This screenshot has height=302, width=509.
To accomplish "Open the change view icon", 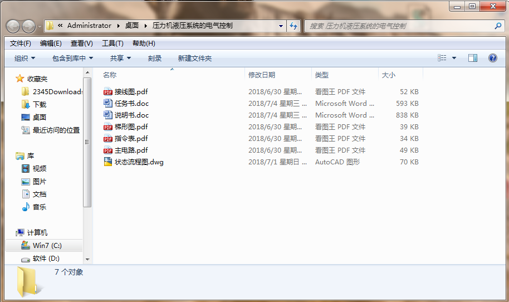I will tap(442, 58).
